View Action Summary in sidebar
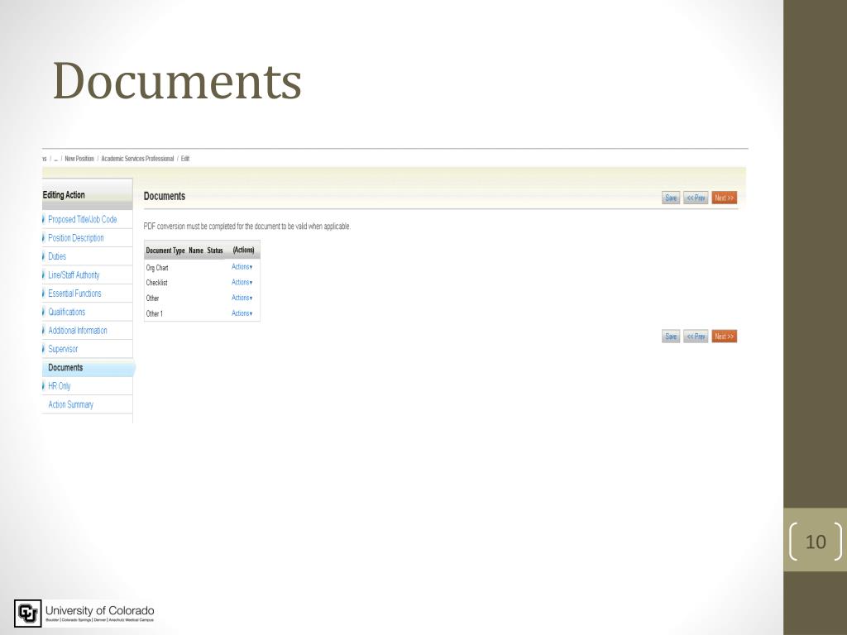Viewport: 847px width, 635px height. (71, 404)
